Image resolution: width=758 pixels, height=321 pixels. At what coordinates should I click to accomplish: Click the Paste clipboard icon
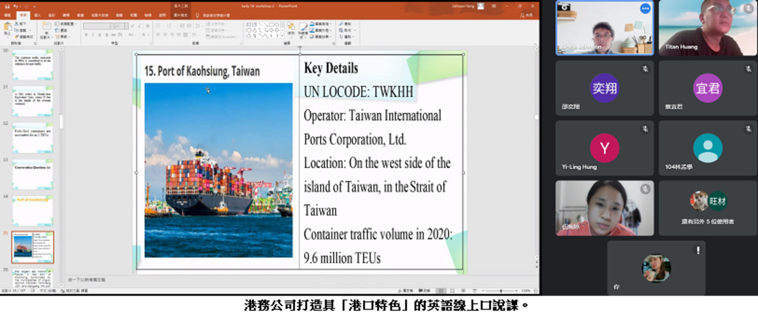(7, 27)
